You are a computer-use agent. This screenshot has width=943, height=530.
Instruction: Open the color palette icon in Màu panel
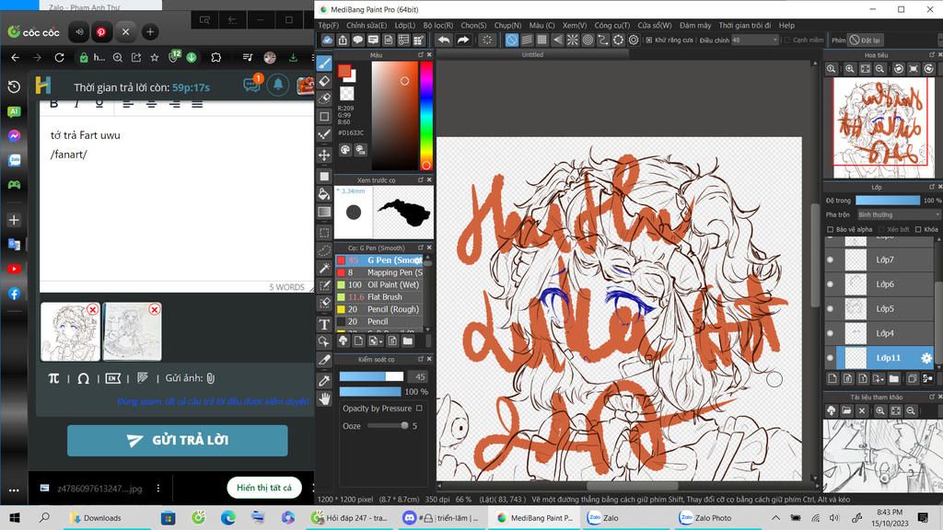(345, 150)
